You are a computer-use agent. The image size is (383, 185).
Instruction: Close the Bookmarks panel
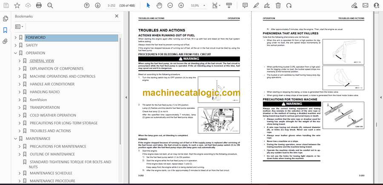pyautogui.click(x=117, y=16)
